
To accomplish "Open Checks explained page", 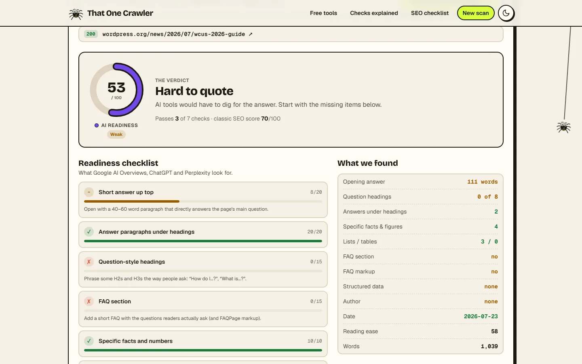I will click(374, 13).
